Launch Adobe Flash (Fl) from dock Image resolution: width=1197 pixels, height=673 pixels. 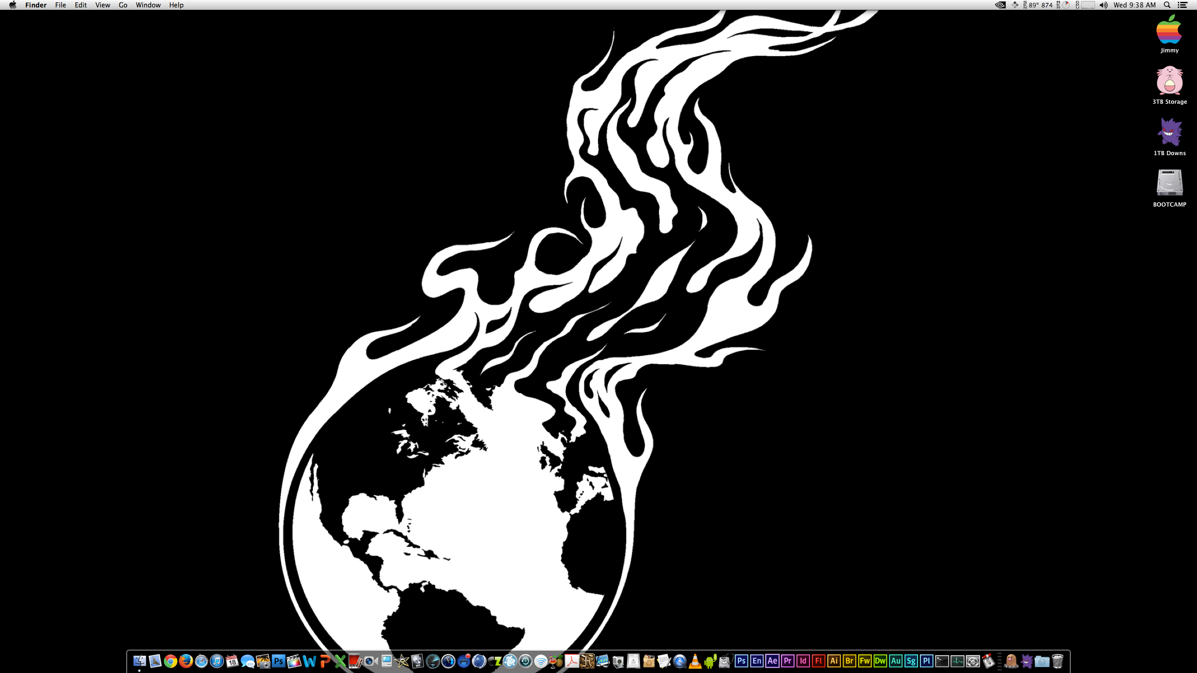tap(818, 661)
